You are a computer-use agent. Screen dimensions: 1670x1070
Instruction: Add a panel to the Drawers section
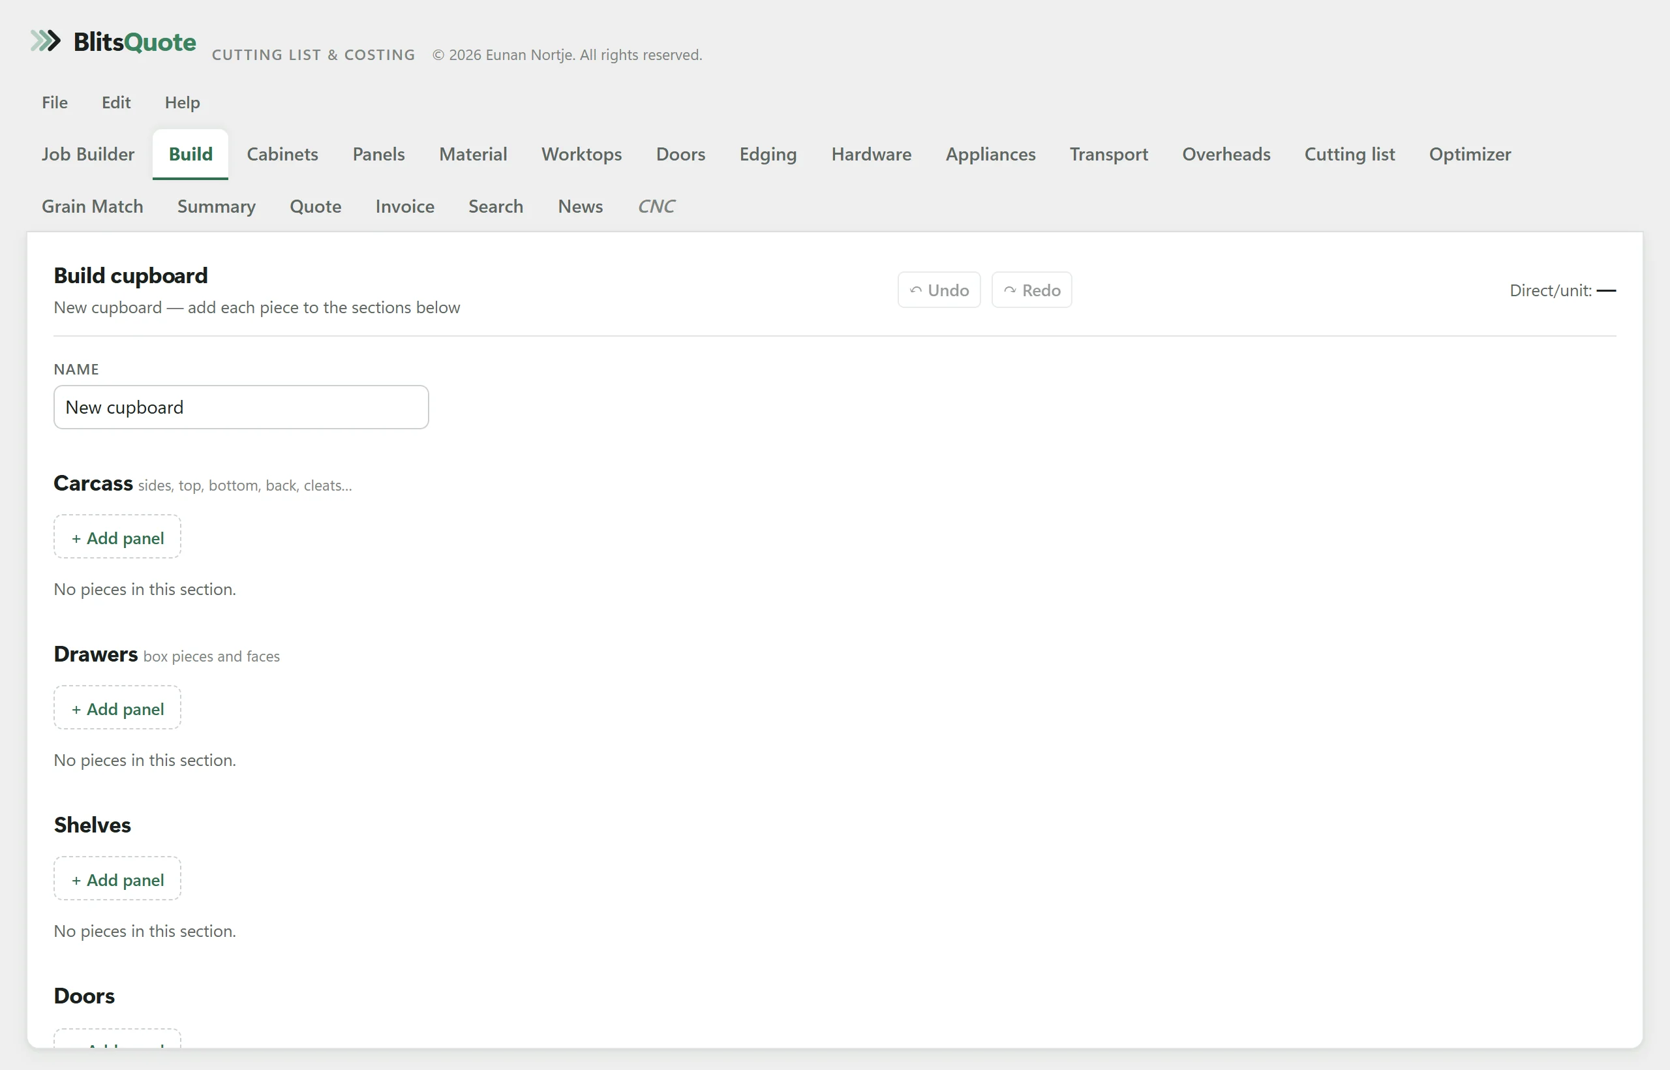pos(117,708)
